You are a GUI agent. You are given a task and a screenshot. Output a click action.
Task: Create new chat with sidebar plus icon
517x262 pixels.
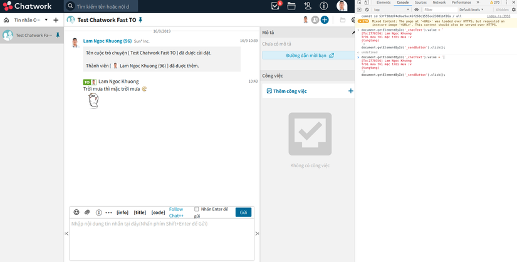pyautogui.click(x=56, y=20)
